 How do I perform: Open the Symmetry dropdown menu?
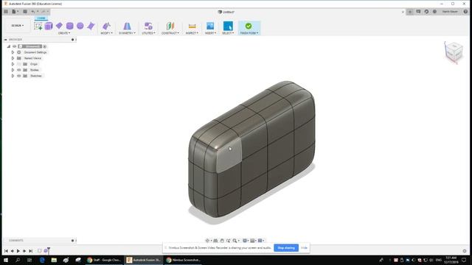click(x=127, y=33)
